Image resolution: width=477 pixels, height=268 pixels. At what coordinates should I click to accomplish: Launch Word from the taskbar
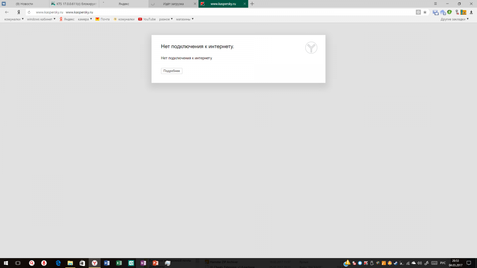[107, 263]
